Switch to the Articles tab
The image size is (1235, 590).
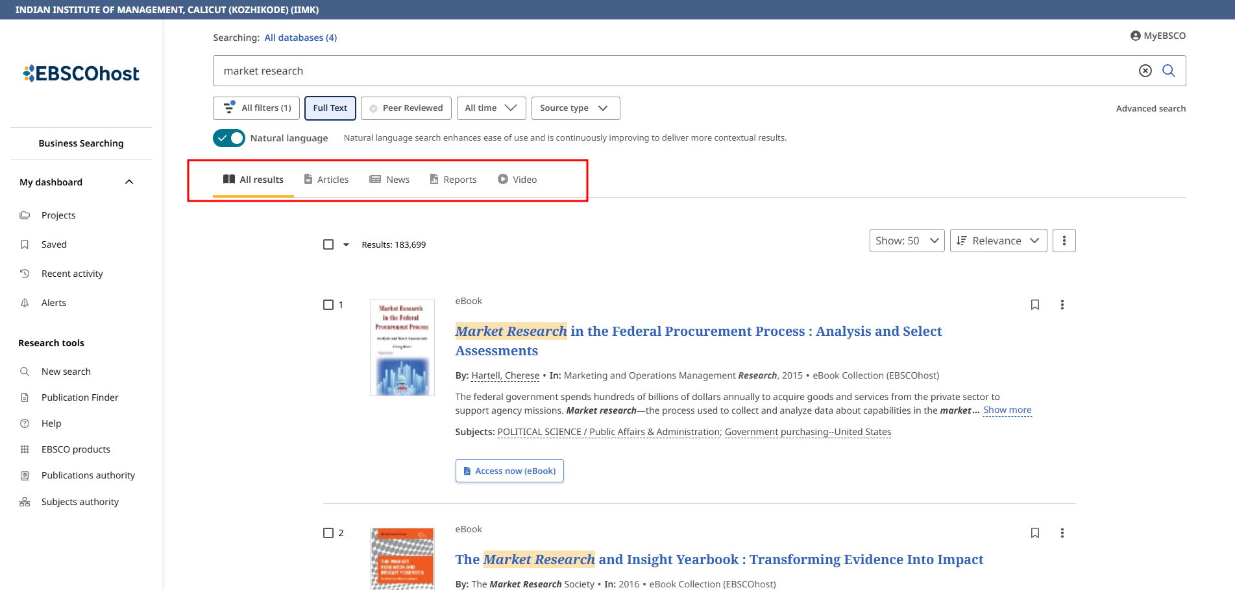tap(326, 180)
